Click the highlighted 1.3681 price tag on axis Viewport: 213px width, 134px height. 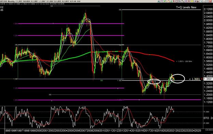click(208, 79)
